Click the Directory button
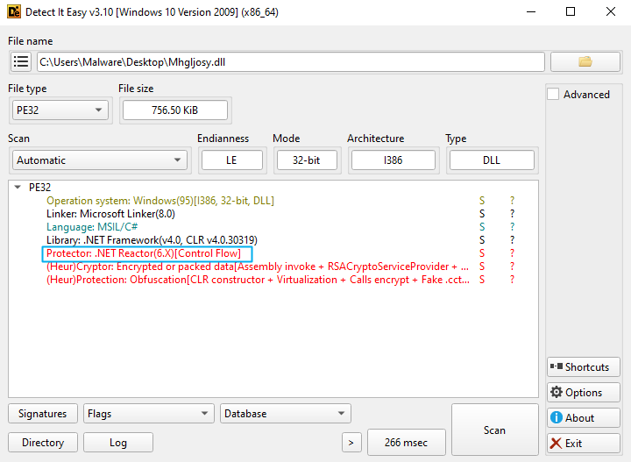The height and width of the screenshot is (462, 631). click(42, 443)
